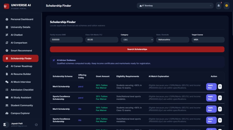Click the AI Match Explanation column header

[x=159, y=76]
